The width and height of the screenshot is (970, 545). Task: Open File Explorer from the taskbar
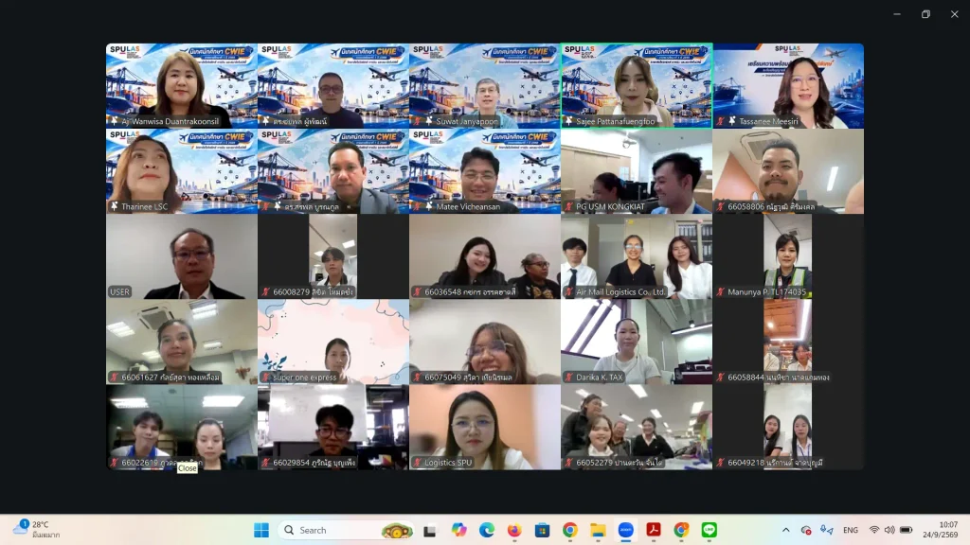(598, 530)
